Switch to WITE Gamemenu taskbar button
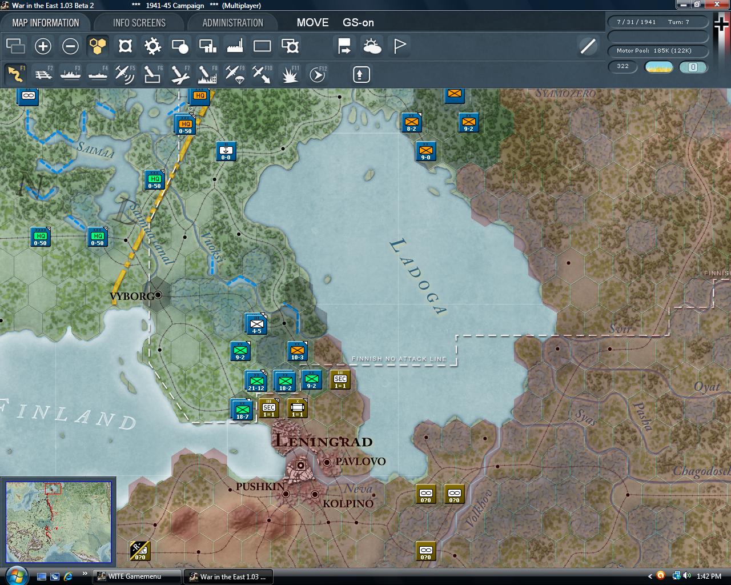The image size is (731, 585). [x=137, y=576]
